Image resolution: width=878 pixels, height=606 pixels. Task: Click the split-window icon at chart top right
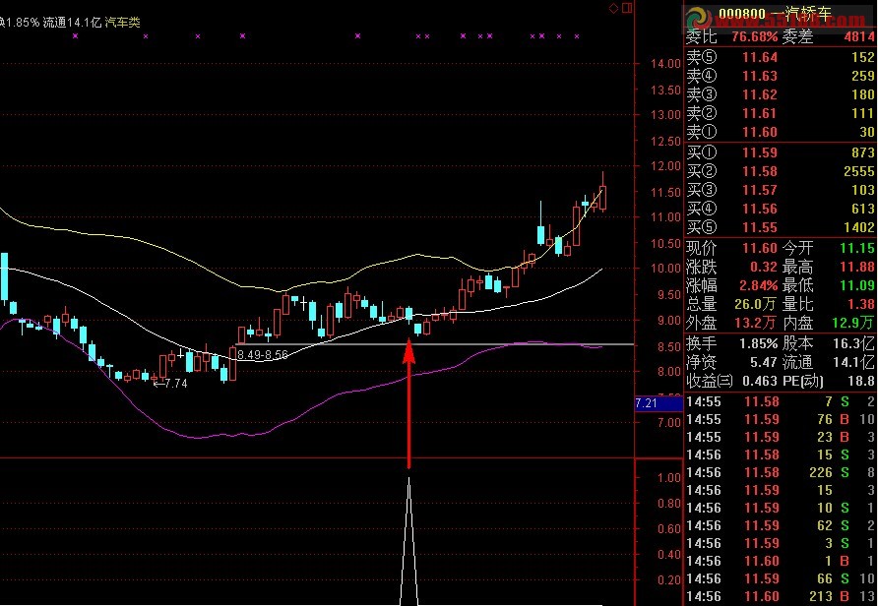click(627, 8)
